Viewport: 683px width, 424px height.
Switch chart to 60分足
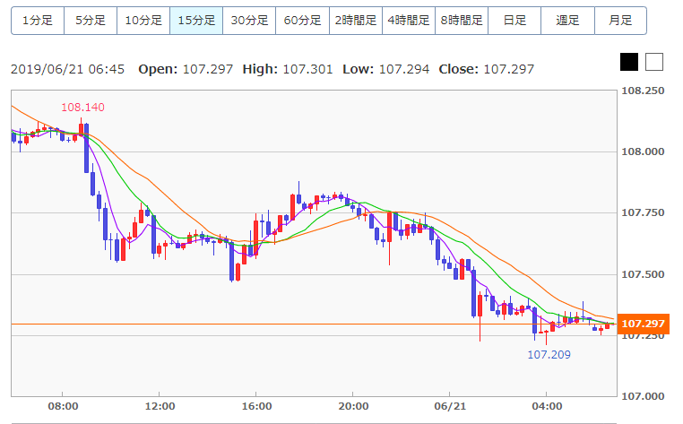pyautogui.click(x=302, y=21)
